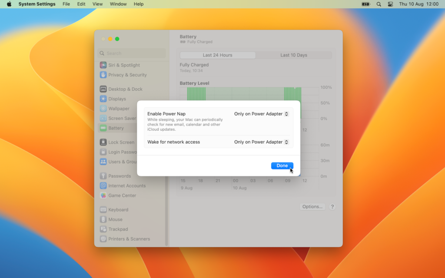This screenshot has width=445, height=278.
Task: Open Control Center in the menu bar
Action: coord(390,4)
